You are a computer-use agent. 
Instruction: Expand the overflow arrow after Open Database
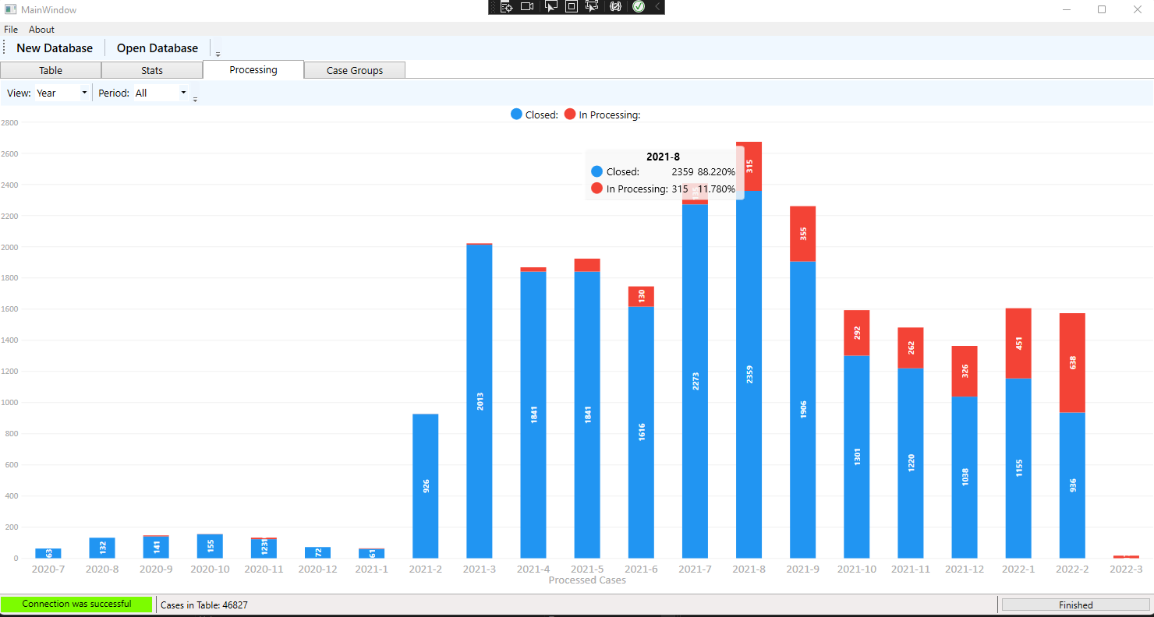(218, 54)
